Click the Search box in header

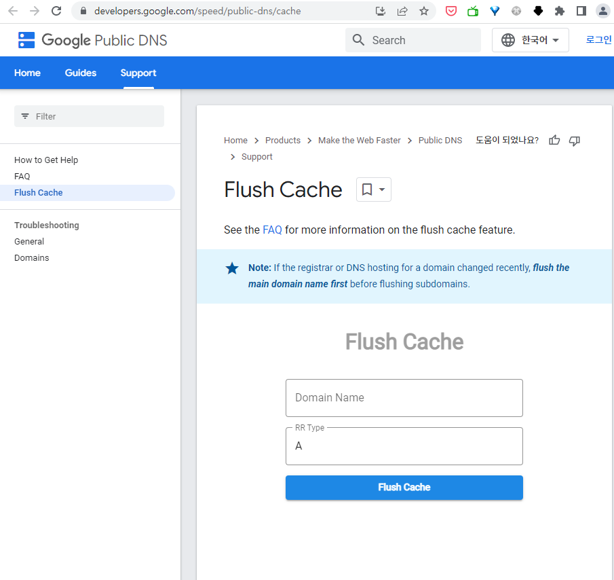413,40
